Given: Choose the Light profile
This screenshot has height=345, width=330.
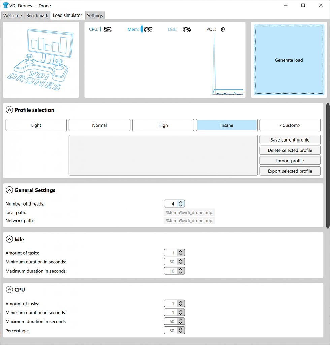Looking at the screenshot, I should pos(36,125).
